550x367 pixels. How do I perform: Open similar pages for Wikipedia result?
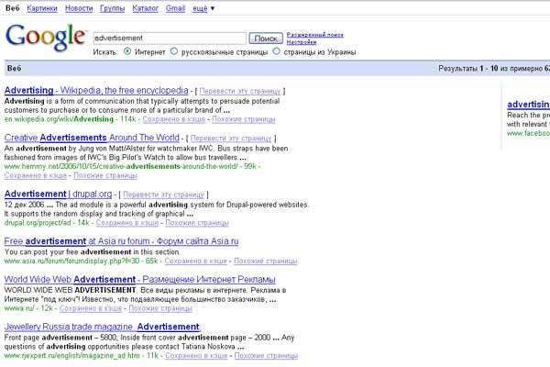click(244, 119)
